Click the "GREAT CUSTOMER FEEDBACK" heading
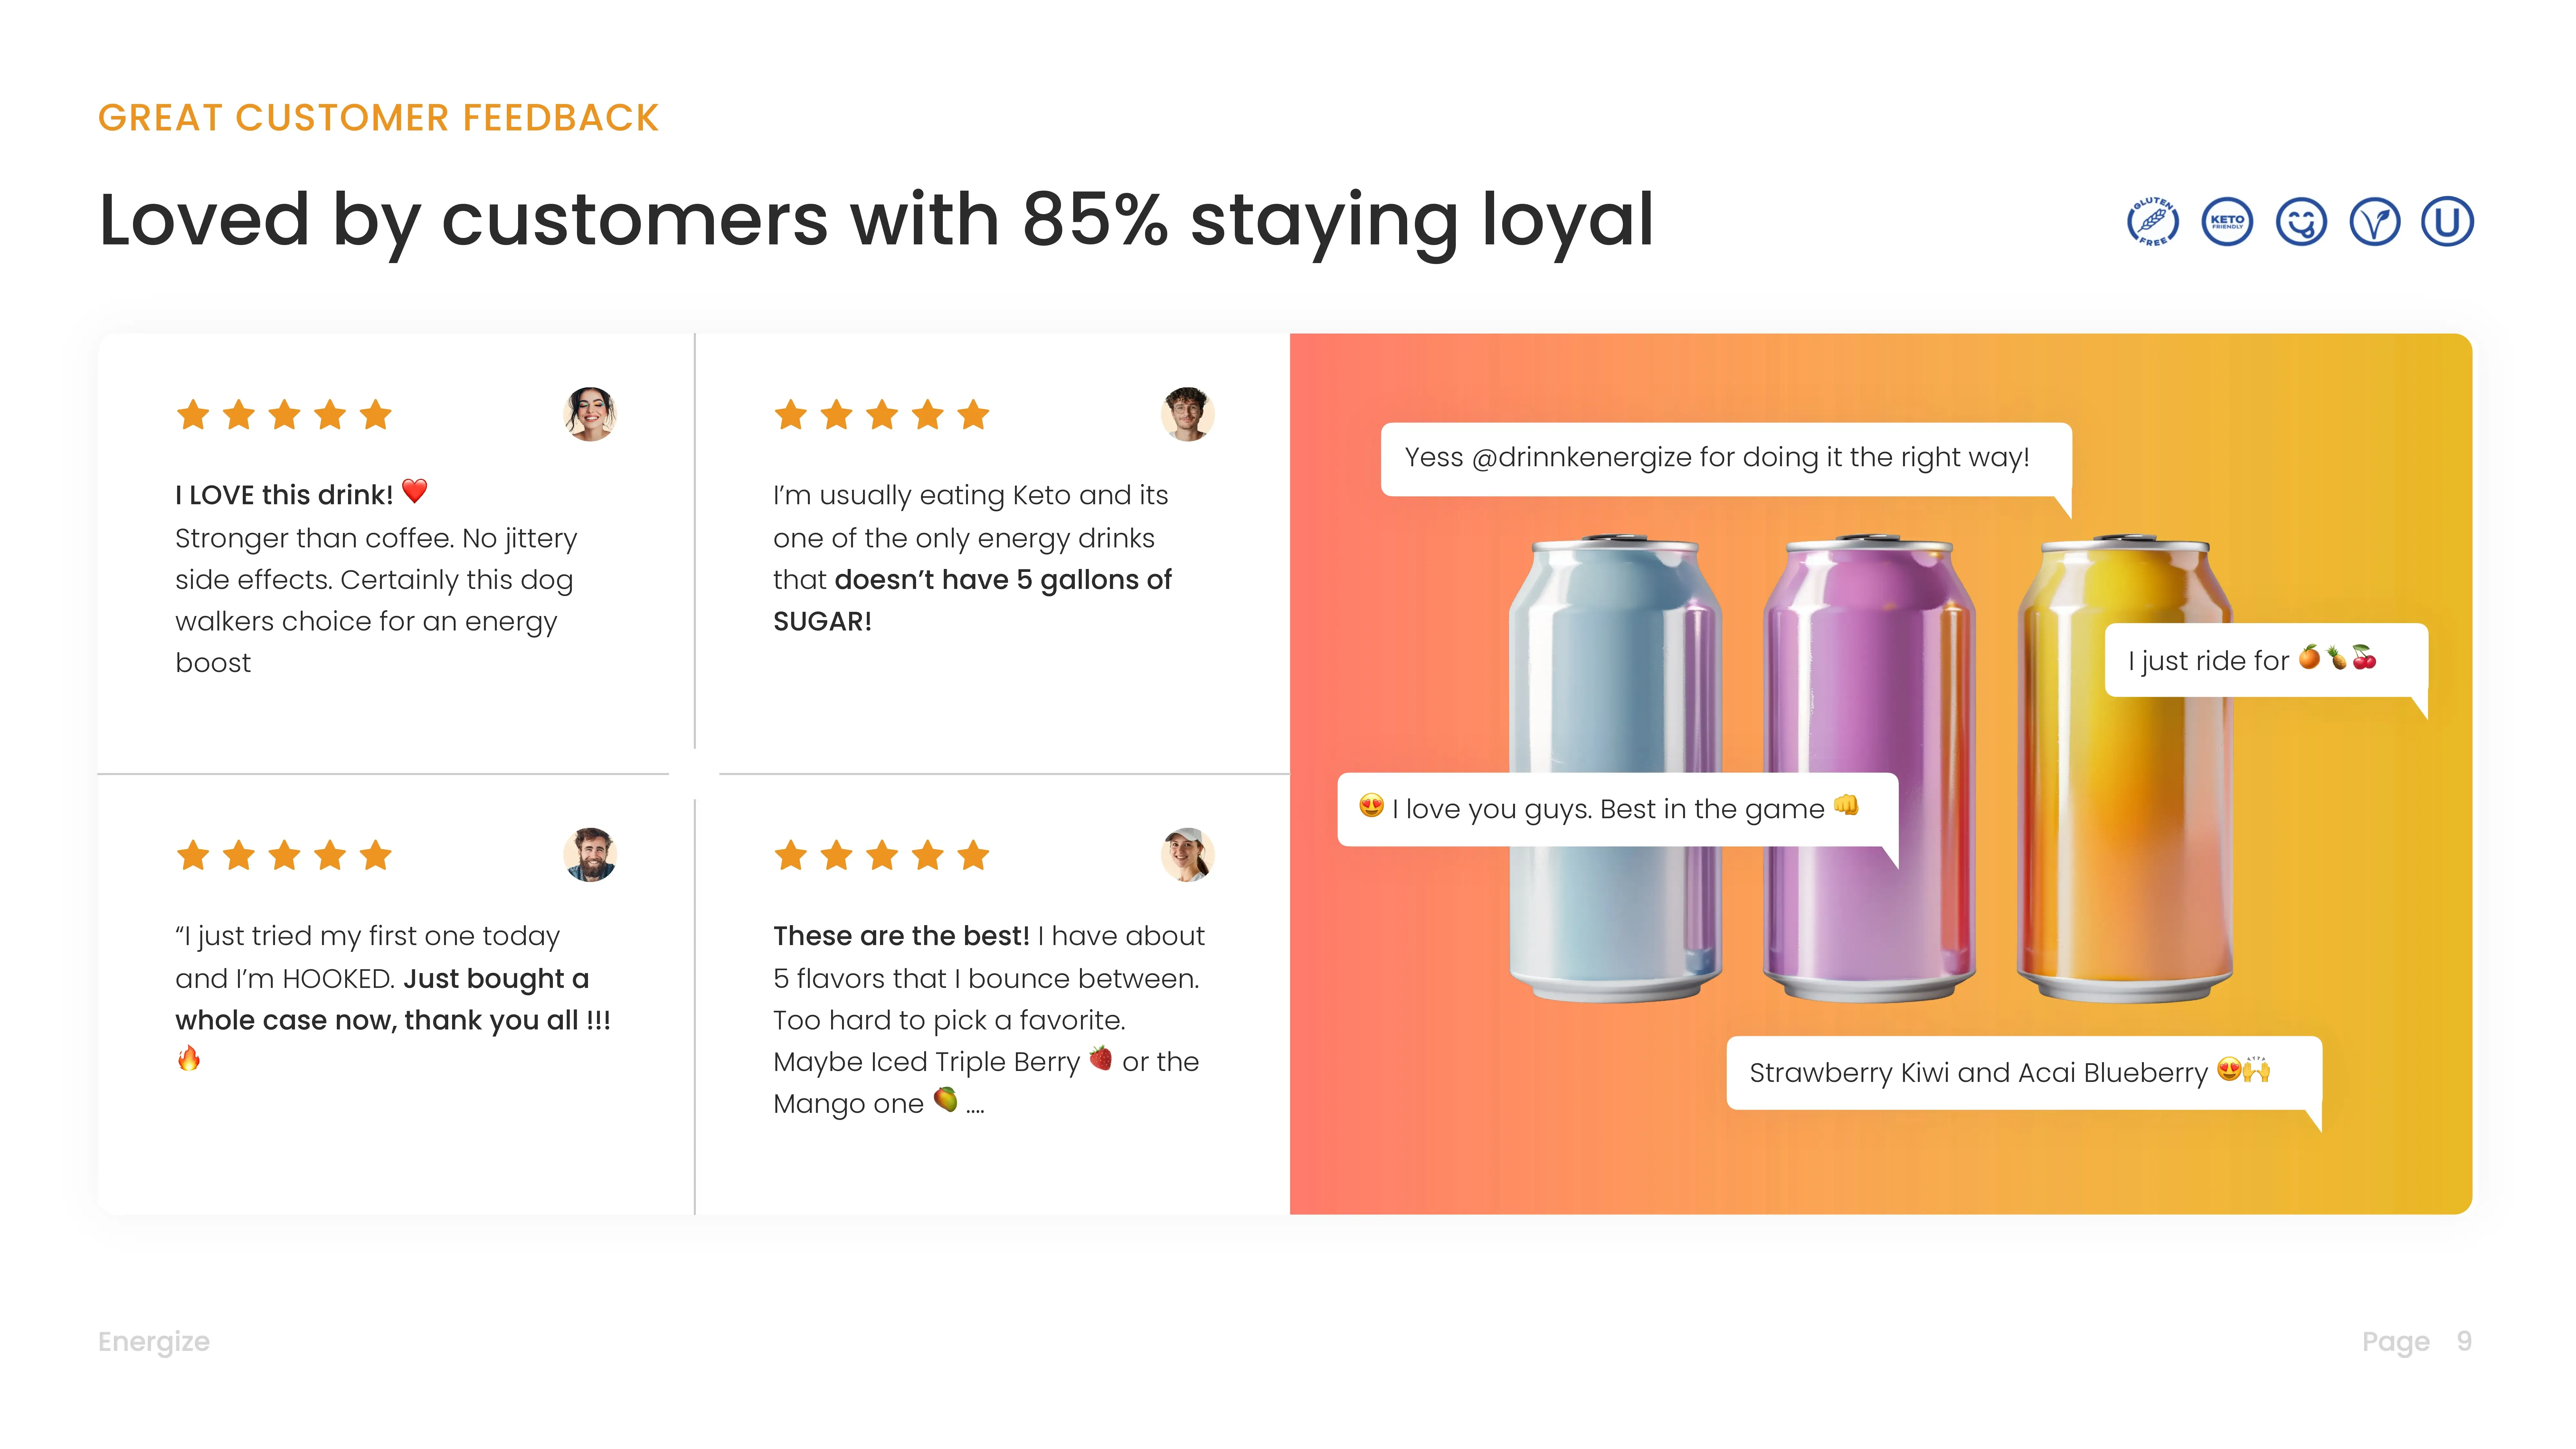Screen dimensions: 2576x1449 [x=378, y=118]
